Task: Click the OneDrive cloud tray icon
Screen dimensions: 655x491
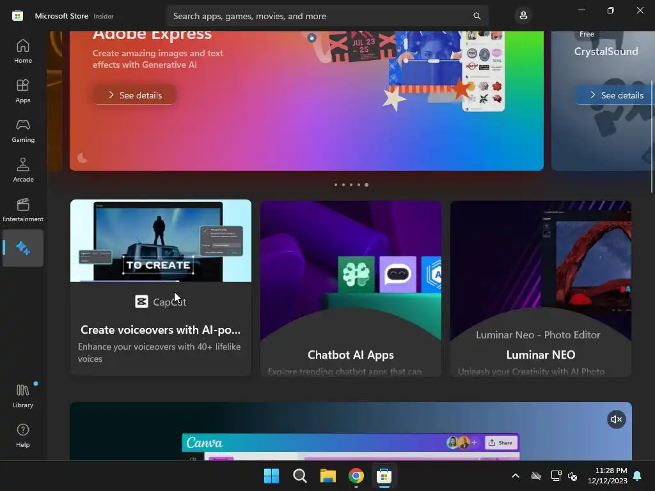Action: coord(536,476)
